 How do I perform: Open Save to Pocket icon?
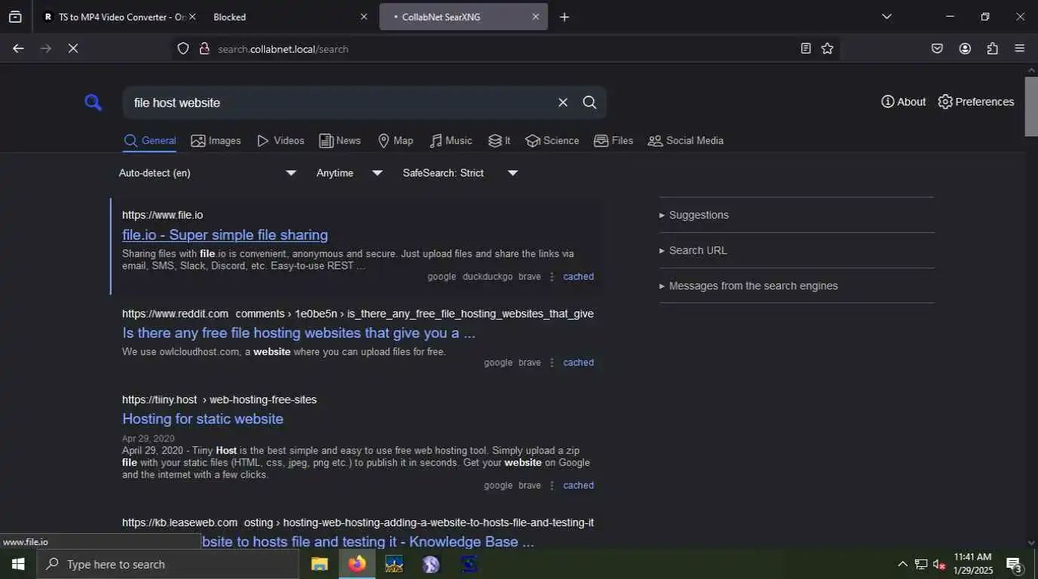click(937, 49)
